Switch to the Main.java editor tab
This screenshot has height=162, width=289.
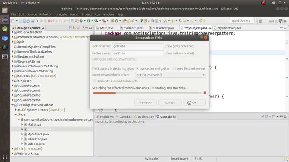tap(105, 28)
